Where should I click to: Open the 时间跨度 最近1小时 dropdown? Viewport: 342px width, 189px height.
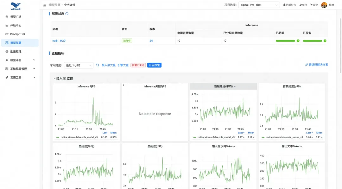[x=79, y=65]
